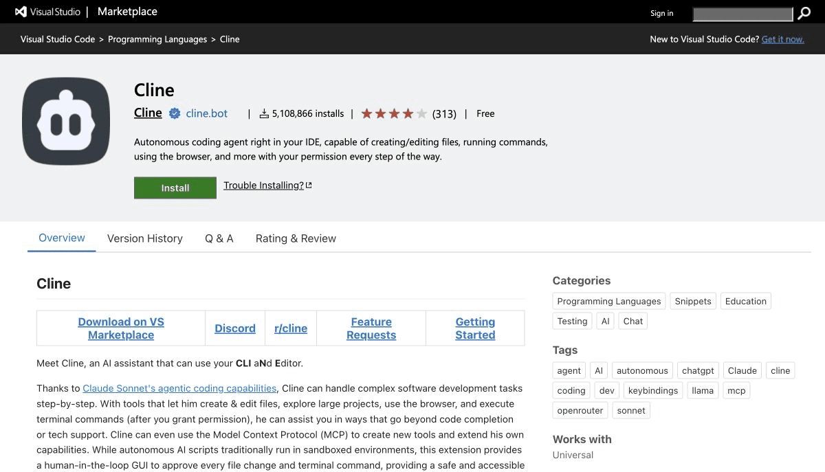Click the verified publisher badge icon
This screenshot has height=472, width=825.
click(x=175, y=113)
